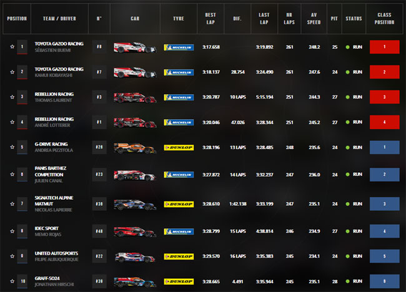
Task: Select position 5 badge for G-Drive Racing
Action: (22, 147)
